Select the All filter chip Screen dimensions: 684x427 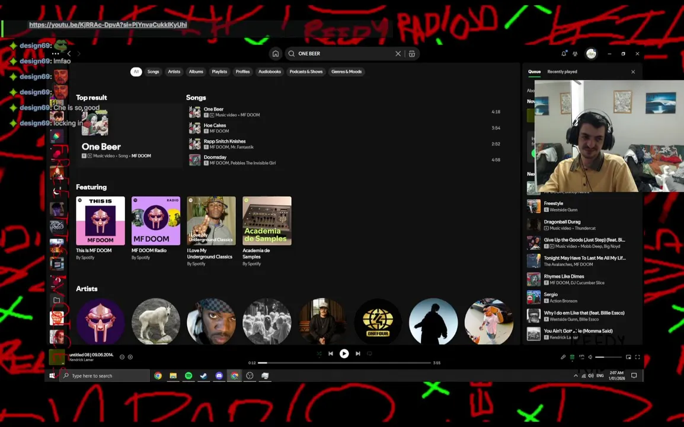pos(136,72)
